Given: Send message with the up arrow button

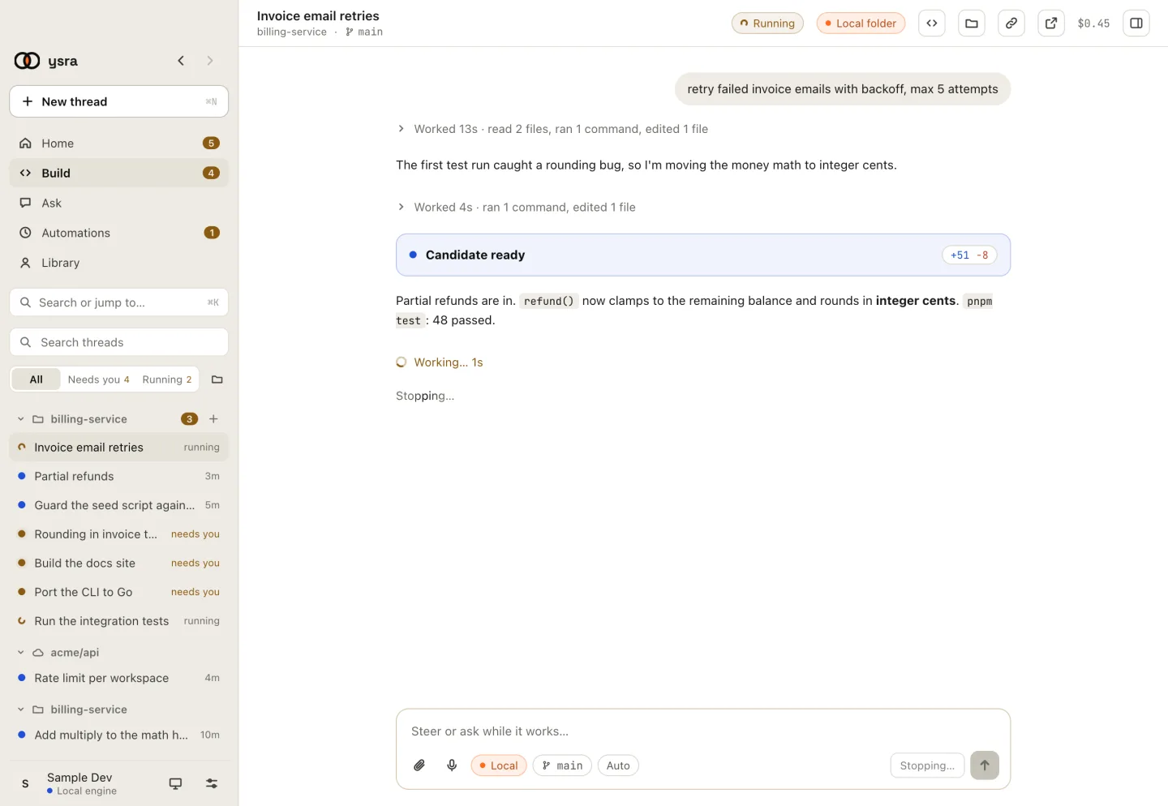Looking at the screenshot, I should [985, 765].
